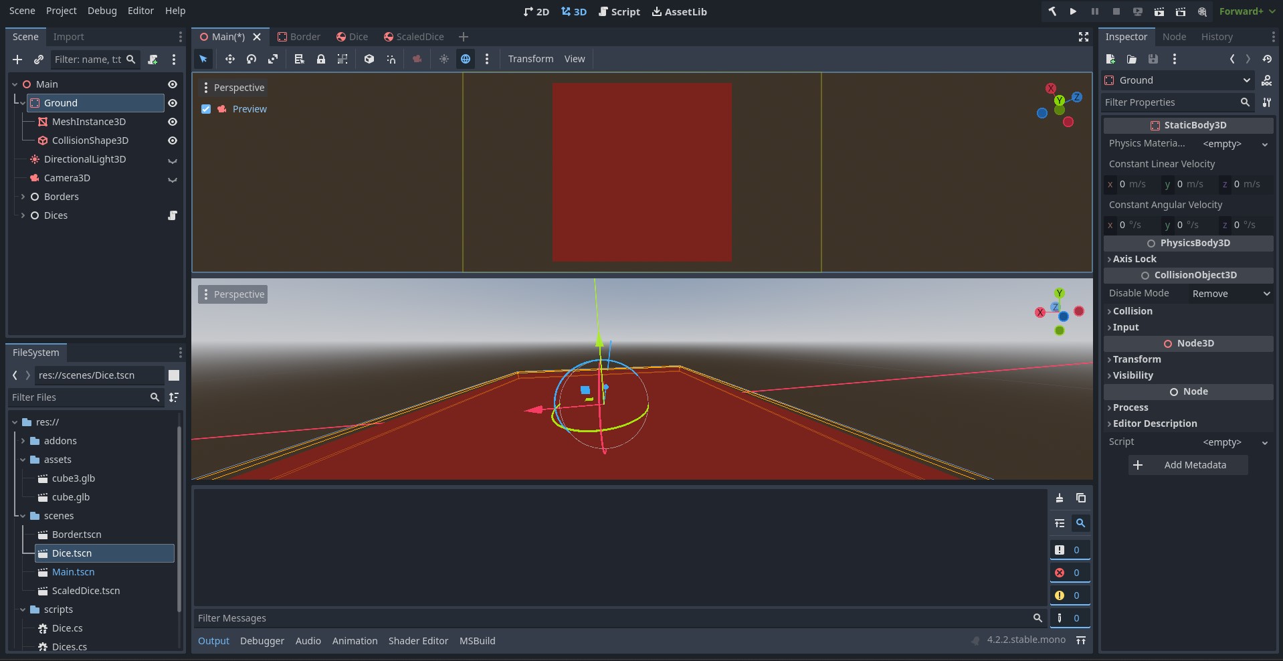This screenshot has height=661, width=1283.
Task: Click the lock selected node icon
Action: pos(321,59)
